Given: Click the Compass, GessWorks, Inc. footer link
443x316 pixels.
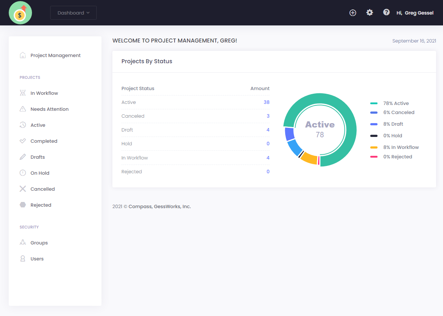Looking at the screenshot, I should pos(160,206).
